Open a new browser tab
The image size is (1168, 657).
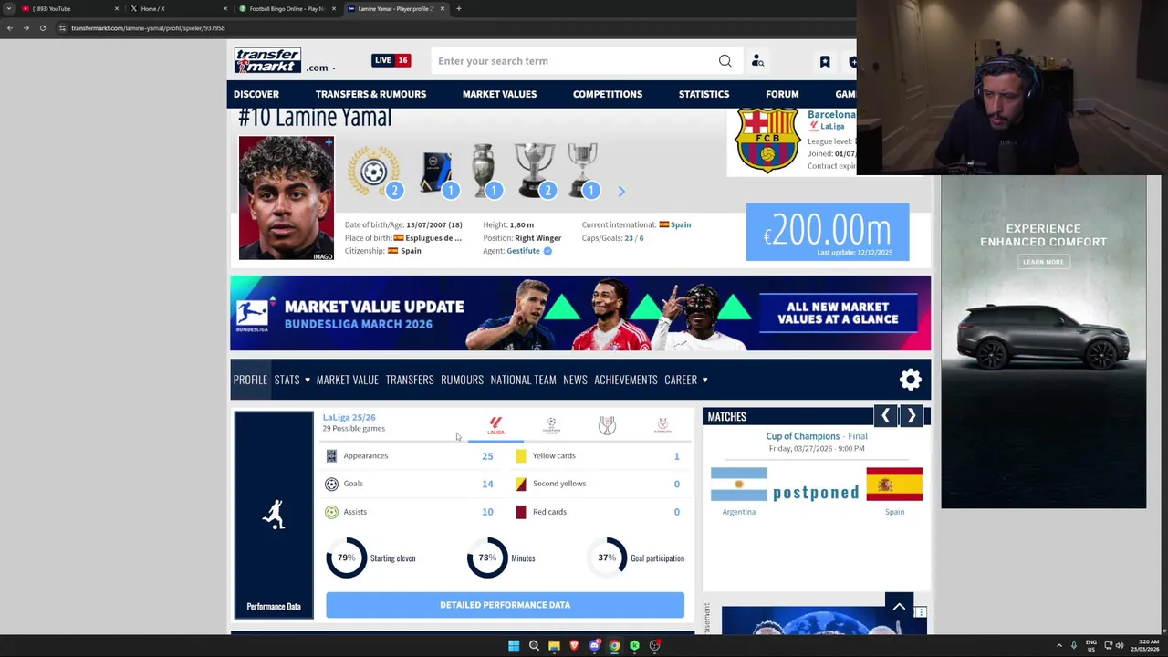click(x=458, y=8)
